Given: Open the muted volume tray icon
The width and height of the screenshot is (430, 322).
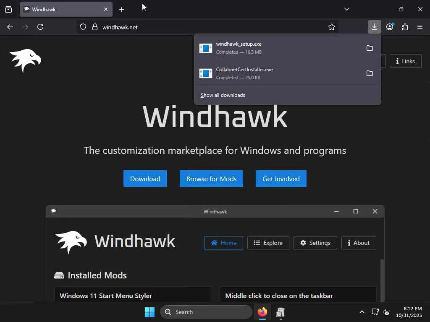Looking at the screenshot, I should 386,312.
